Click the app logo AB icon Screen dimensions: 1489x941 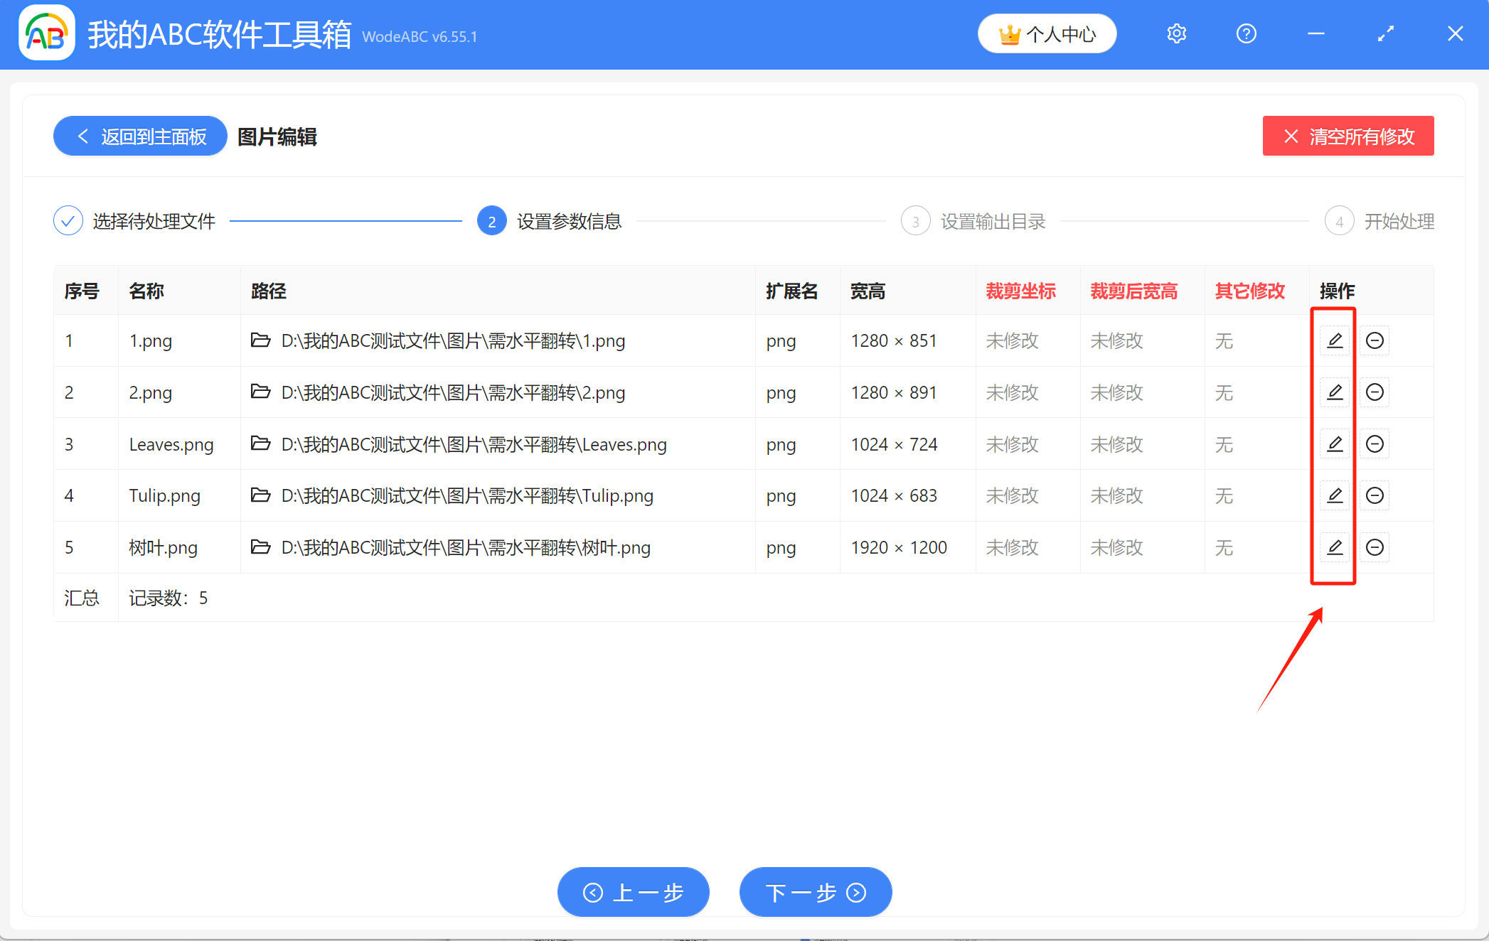[47, 33]
